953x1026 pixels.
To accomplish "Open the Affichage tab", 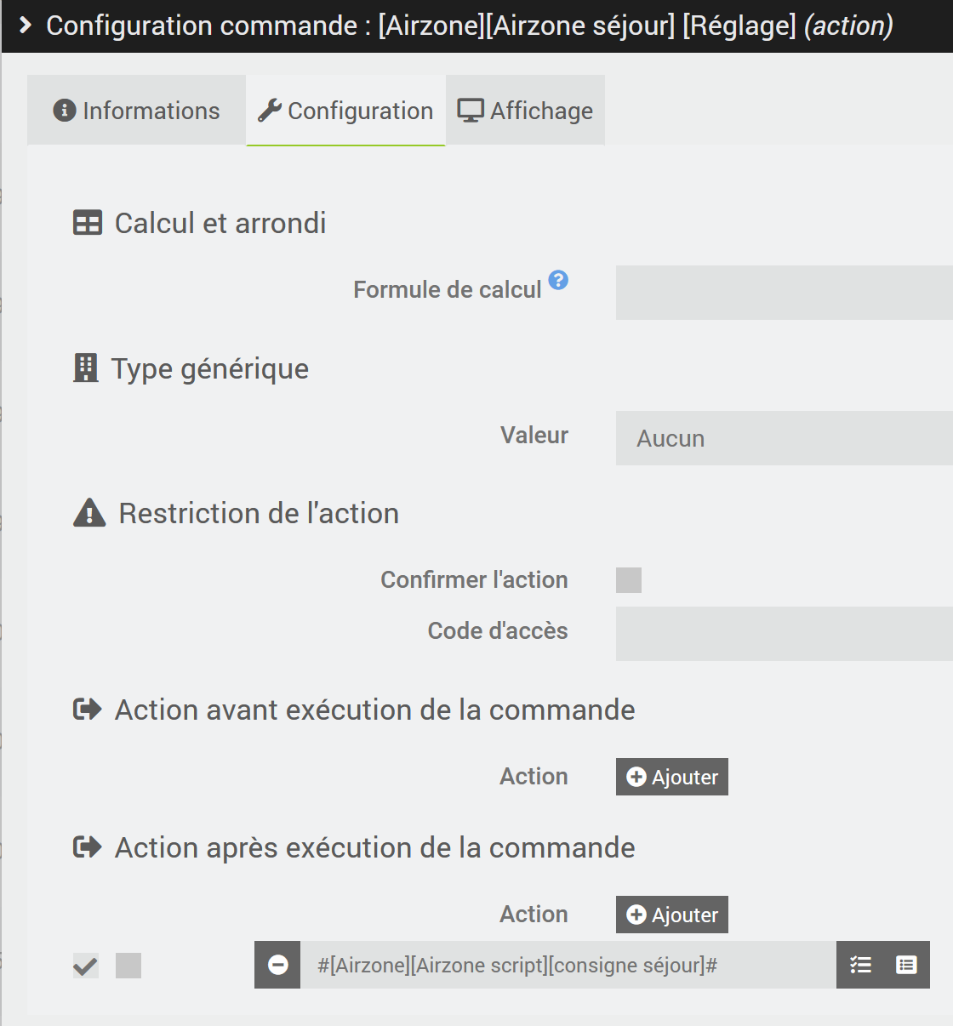I will (x=525, y=110).
